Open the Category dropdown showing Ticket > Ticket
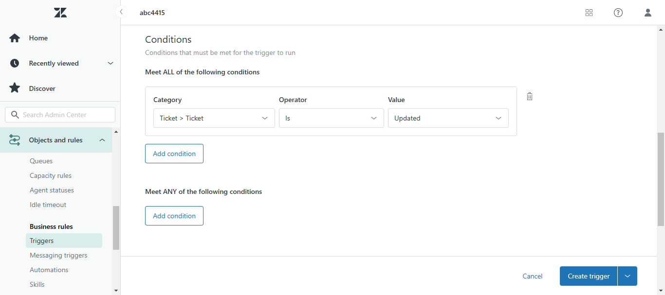The height and width of the screenshot is (295, 665). [x=214, y=118]
